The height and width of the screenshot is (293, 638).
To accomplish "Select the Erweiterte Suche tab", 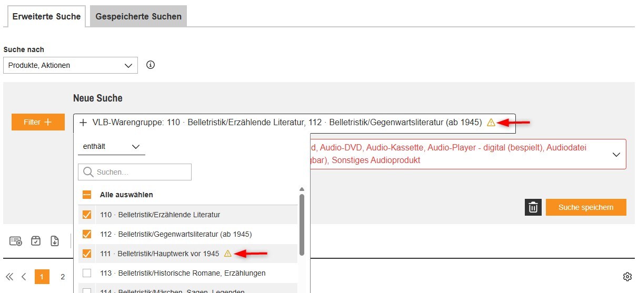I will coord(46,16).
